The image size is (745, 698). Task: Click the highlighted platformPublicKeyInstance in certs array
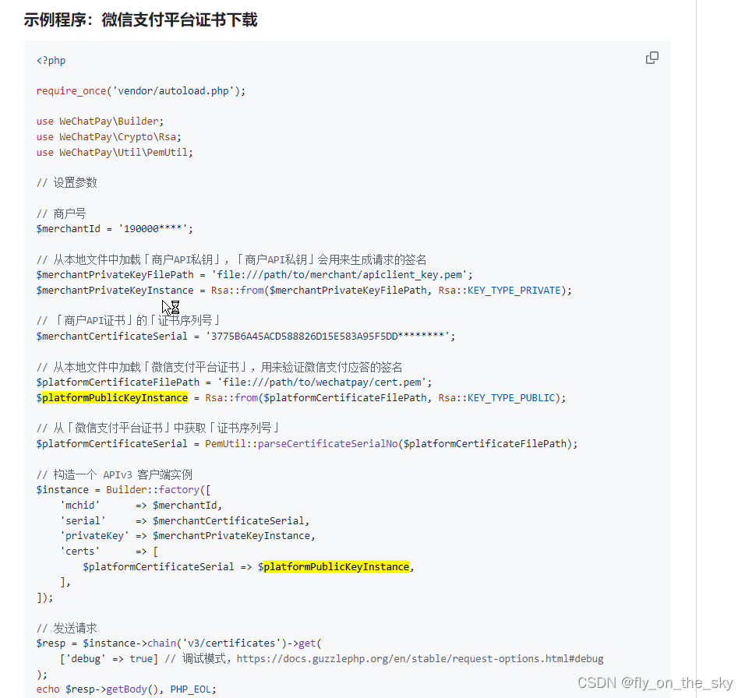[334, 566]
